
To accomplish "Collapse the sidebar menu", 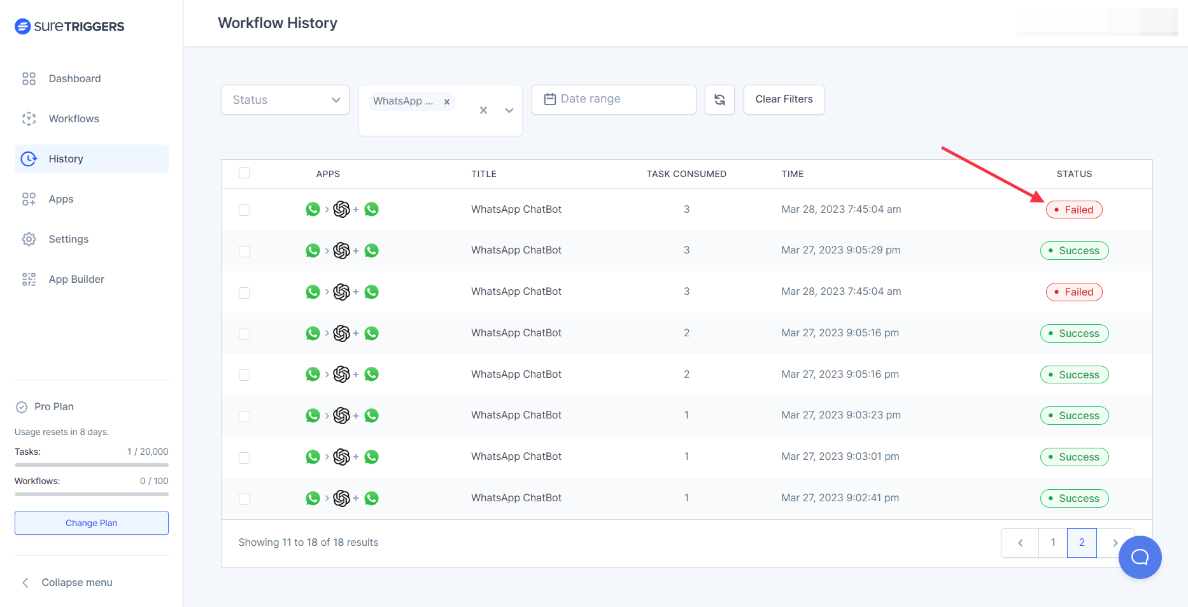I will point(67,582).
